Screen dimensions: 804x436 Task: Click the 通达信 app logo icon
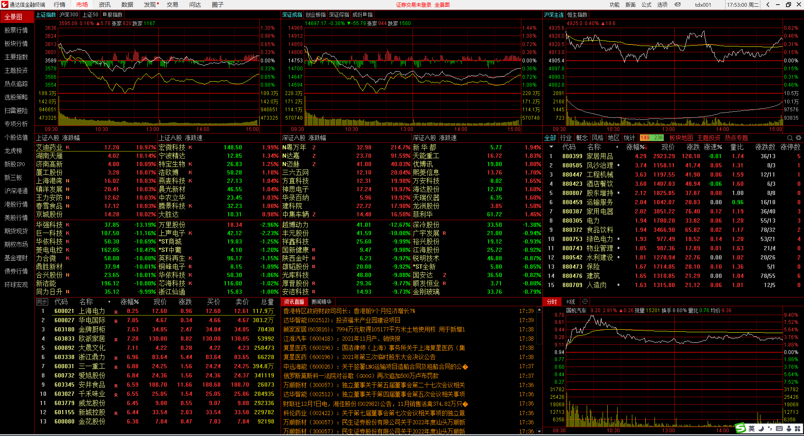[5, 5]
